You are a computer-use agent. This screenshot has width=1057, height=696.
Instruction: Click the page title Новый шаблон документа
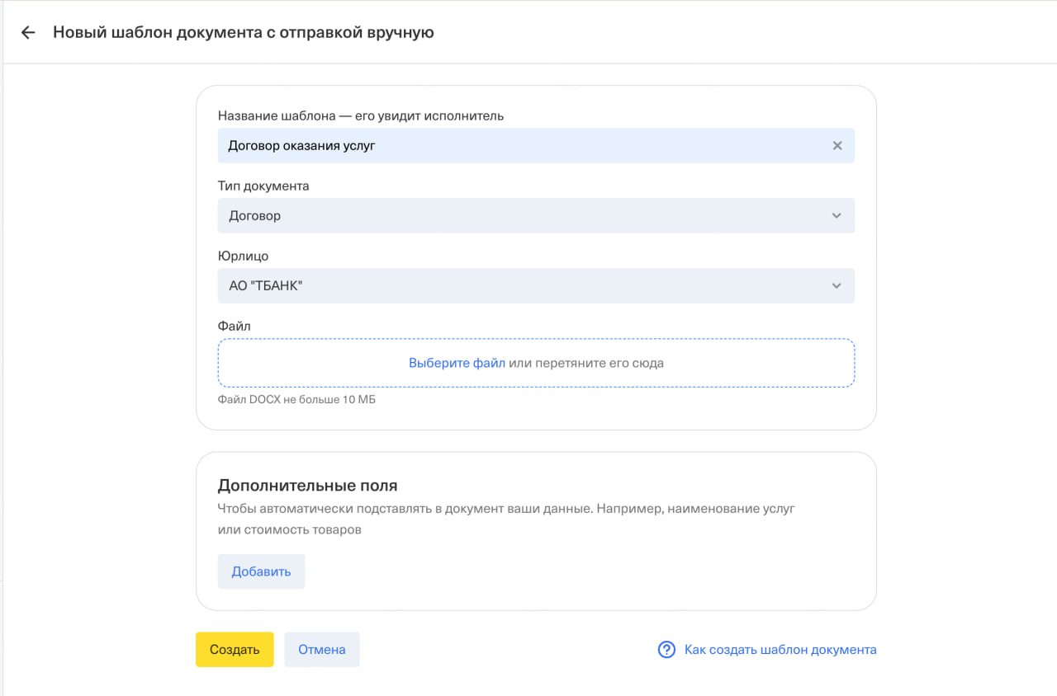coord(243,33)
